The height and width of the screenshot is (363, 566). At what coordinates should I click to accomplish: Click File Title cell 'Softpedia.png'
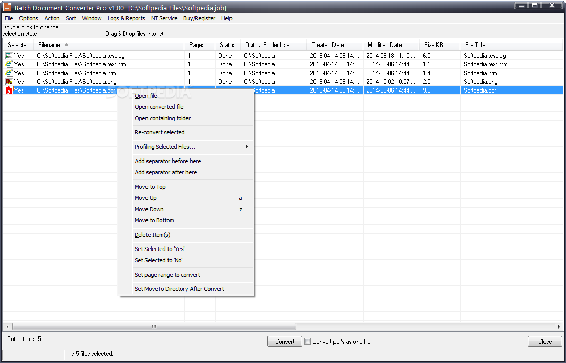480,82
